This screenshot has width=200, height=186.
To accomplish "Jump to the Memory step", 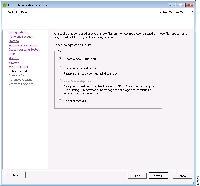I will [13, 58].
